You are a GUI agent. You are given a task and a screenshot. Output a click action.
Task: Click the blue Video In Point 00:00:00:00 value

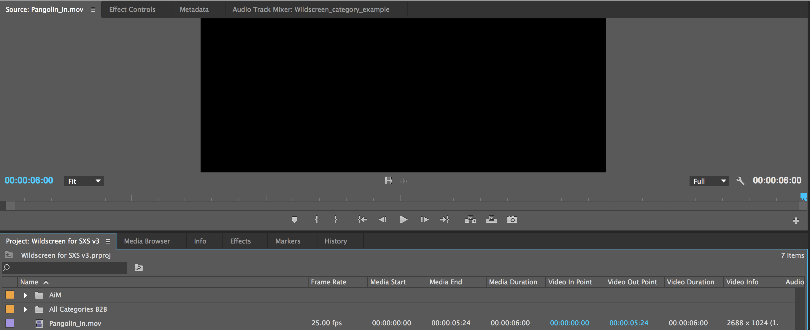coord(569,323)
